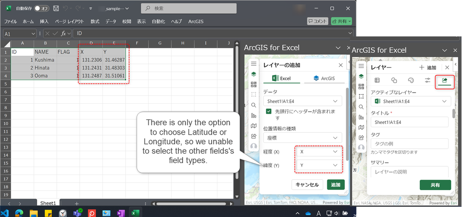Image resolution: width=463 pixels, height=217 pixels.
Task: Click Basemap grid icon in Add Layer pane sidebar
Action: point(254,84)
